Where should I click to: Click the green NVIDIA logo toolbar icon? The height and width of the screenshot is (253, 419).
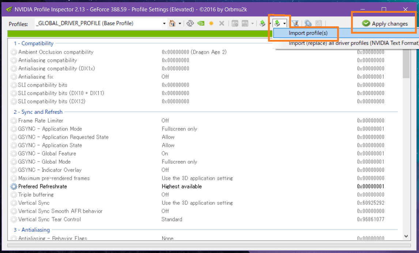[201, 23]
